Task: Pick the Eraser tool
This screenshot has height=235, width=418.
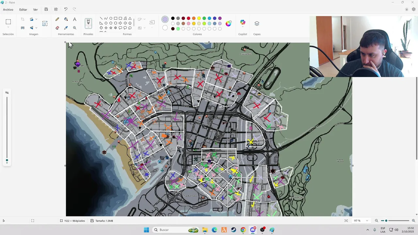Action: 57,28
